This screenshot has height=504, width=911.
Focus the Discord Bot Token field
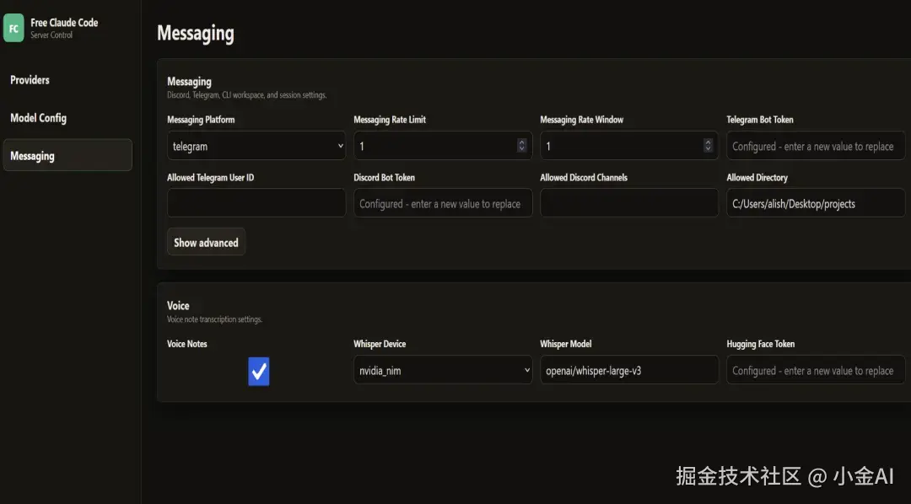tap(443, 202)
